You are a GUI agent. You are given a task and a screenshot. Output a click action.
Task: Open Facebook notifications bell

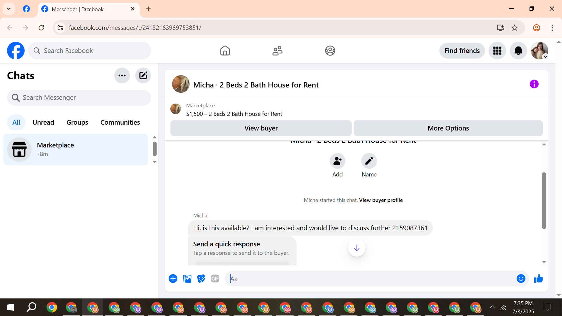(518, 51)
